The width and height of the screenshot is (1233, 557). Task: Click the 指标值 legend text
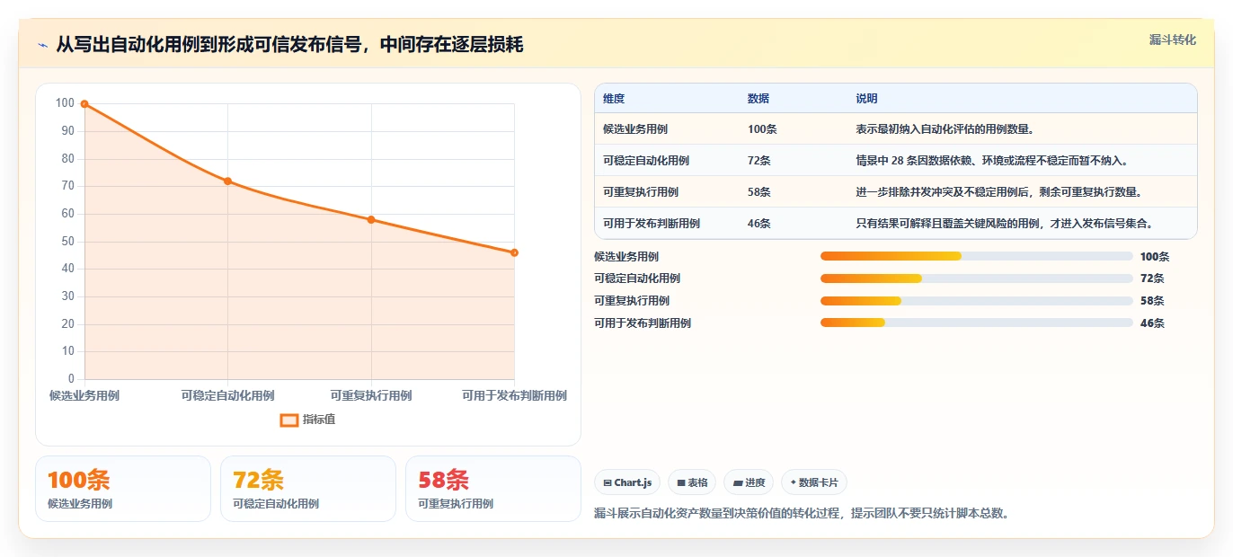coord(319,420)
